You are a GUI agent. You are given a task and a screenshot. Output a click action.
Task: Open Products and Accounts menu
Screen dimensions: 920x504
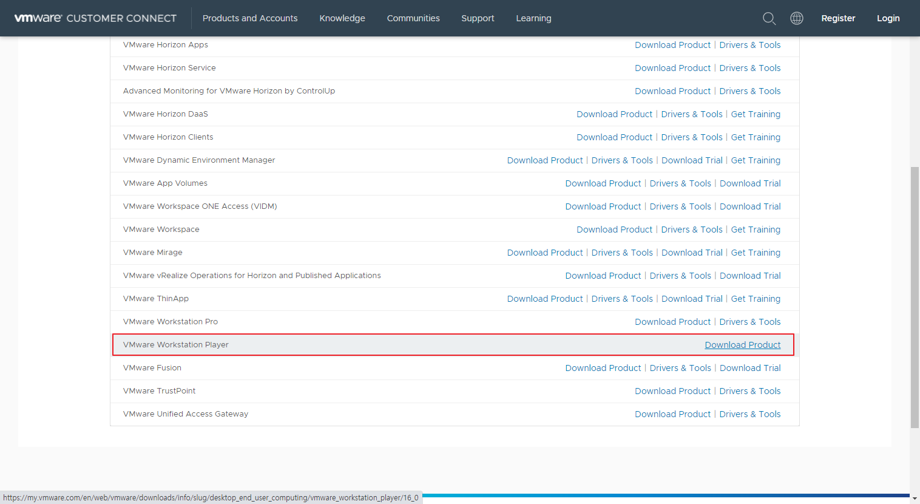pyautogui.click(x=250, y=18)
